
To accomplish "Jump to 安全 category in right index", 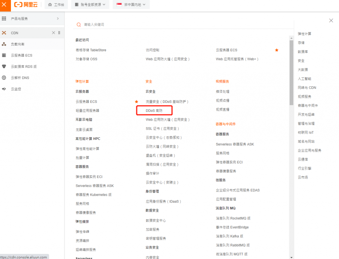I will point(301,61).
